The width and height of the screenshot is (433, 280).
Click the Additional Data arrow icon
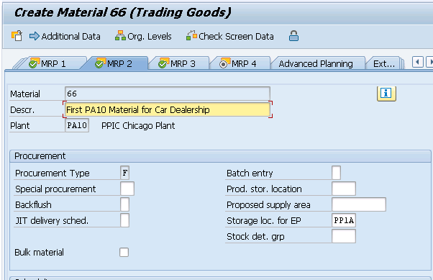pos(35,36)
